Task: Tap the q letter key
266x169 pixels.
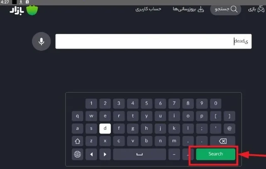Action: pos(78,116)
